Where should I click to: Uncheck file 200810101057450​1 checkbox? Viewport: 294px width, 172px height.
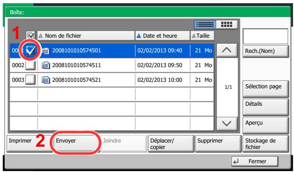(x=30, y=50)
